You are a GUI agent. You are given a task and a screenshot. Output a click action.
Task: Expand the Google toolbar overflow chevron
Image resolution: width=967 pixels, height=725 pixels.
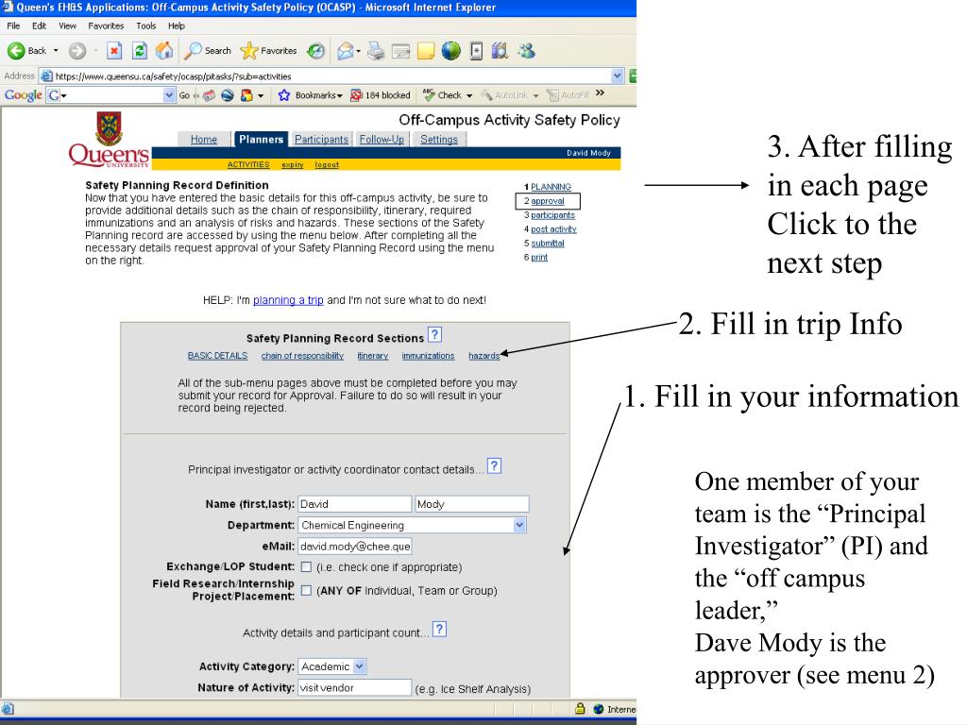click(600, 93)
